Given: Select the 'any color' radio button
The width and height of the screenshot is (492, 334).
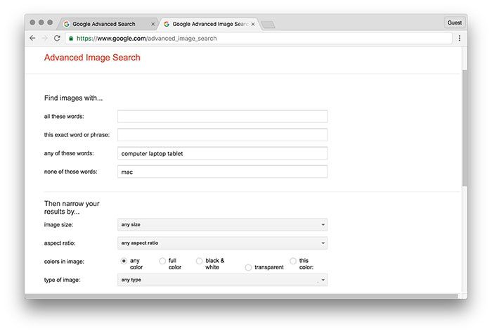Looking at the screenshot, I should click(124, 261).
